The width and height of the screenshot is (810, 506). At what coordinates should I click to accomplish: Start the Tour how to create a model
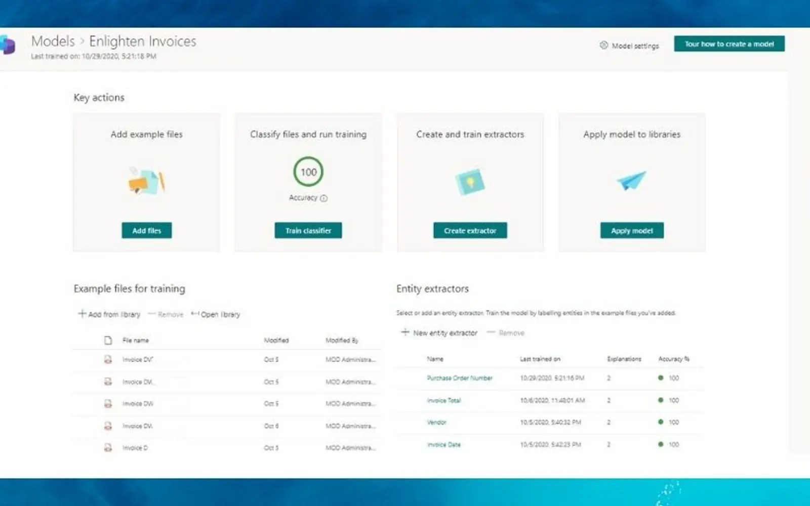coord(729,44)
